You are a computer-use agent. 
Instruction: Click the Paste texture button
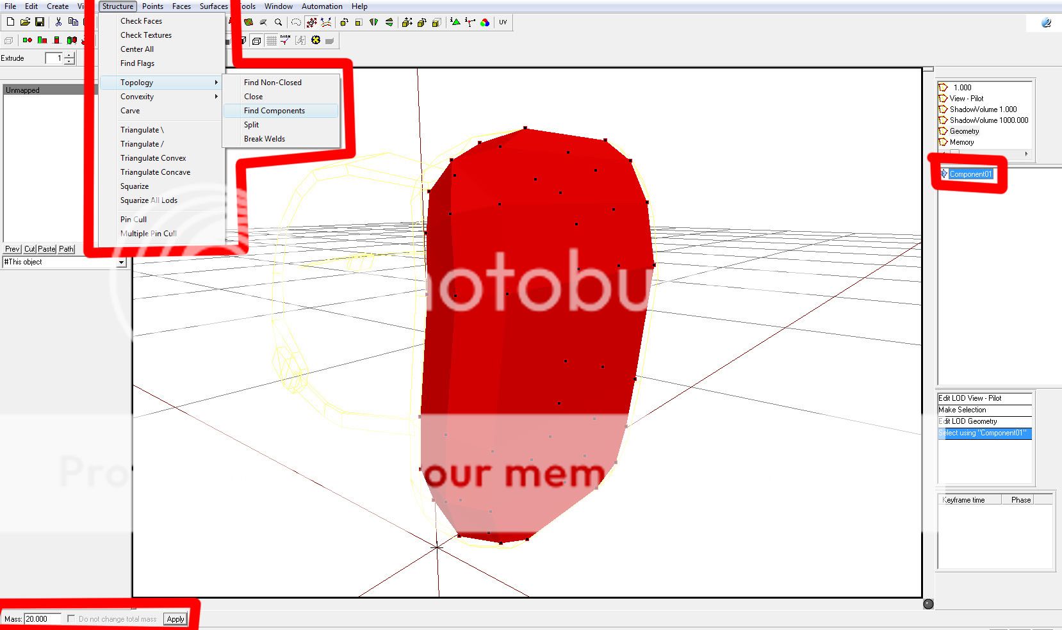[x=47, y=249]
